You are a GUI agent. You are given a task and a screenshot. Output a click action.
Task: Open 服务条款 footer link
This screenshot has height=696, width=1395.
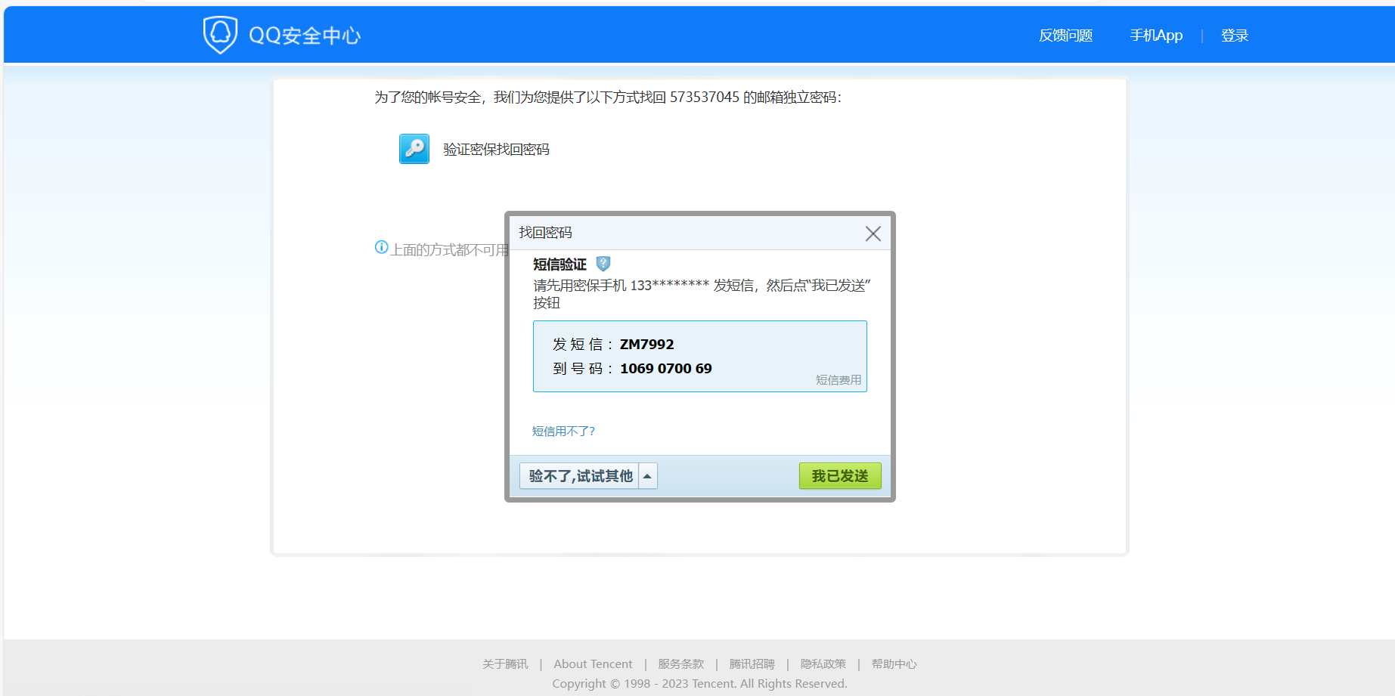point(680,664)
